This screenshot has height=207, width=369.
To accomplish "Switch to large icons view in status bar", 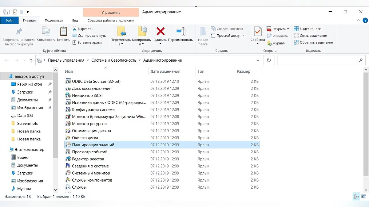I will pyautogui.click(x=363, y=197).
